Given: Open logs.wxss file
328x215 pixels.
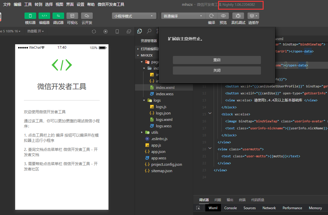Looking at the screenshot, I should tap(164, 126).
